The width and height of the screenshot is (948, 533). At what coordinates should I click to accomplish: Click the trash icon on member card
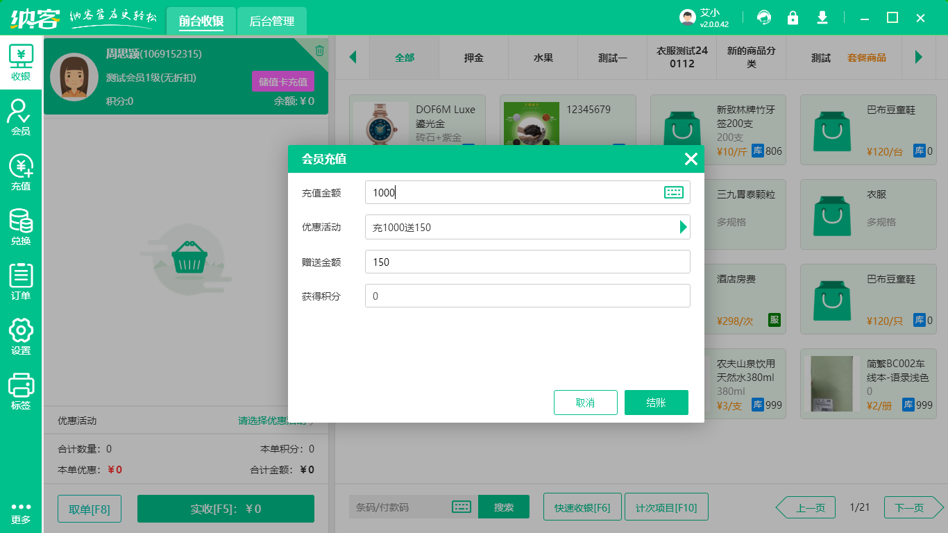click(319, 50)
